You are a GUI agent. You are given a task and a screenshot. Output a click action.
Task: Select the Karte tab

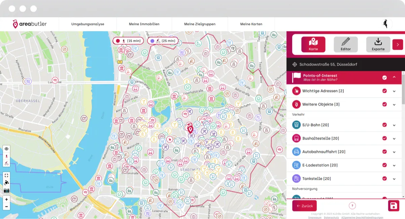click(313, 45)
